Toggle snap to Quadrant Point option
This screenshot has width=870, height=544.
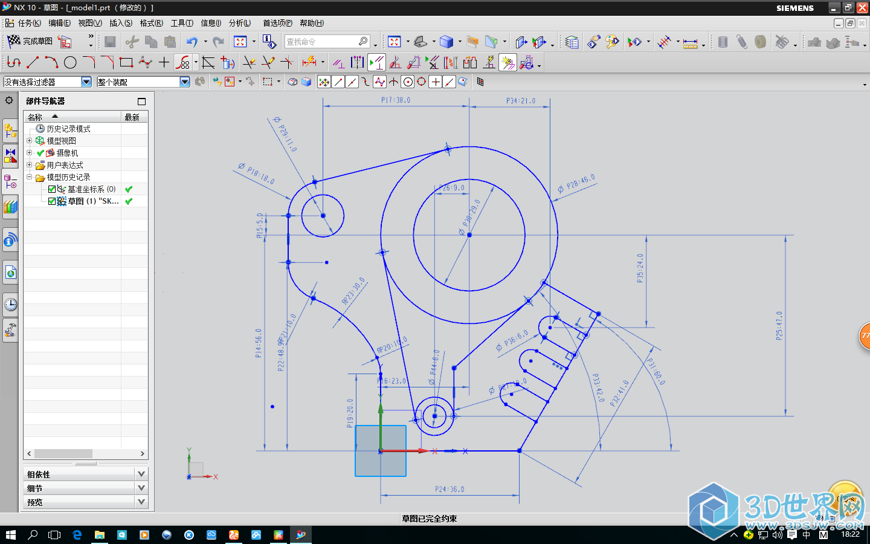422,82
